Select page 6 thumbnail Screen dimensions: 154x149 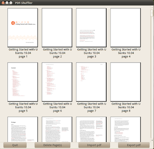pyautogui.click(x=57, y=82)
